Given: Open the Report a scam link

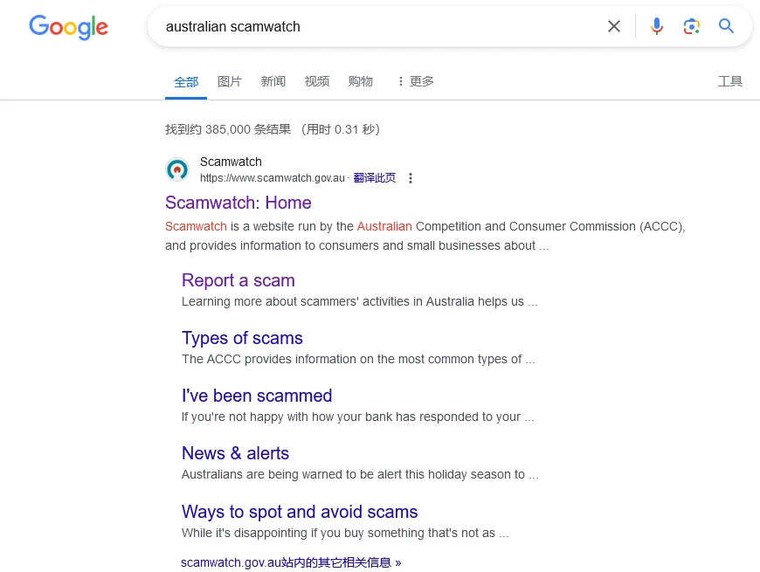Looking at the screenshot, I should pos(238,280).
